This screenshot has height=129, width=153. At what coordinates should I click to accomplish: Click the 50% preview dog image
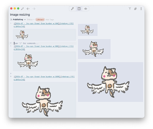[94, 49]
